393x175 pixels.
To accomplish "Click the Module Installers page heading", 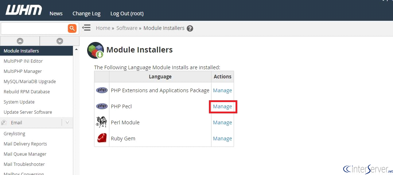I will pos(140,50).
